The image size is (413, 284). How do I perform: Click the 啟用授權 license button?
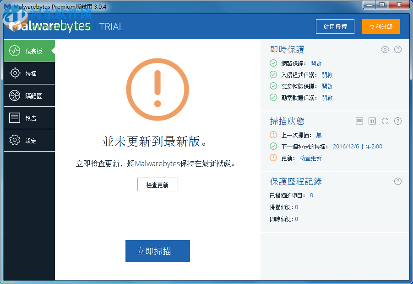tap(335, 26)
